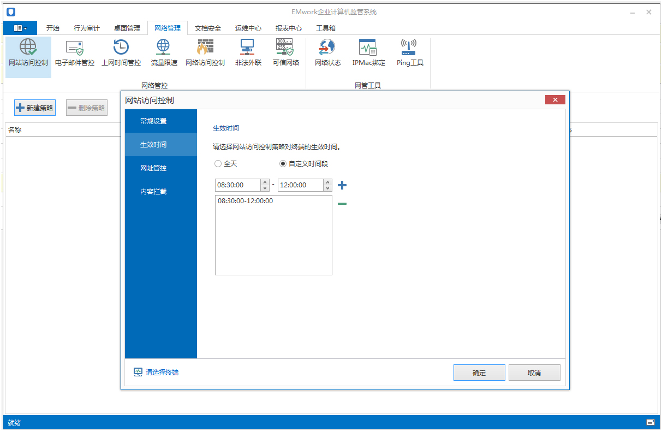Screen dimensions: 662x431
Task: Expand the application menu dropdown button
Action: [20, 28]
